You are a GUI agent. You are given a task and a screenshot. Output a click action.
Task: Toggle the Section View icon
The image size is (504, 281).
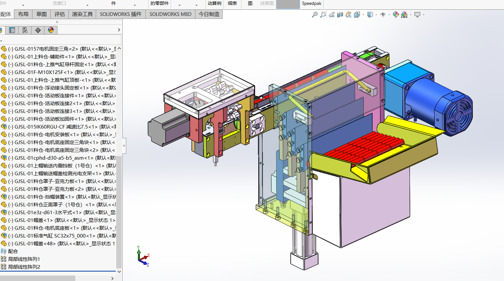coord(340,15)
